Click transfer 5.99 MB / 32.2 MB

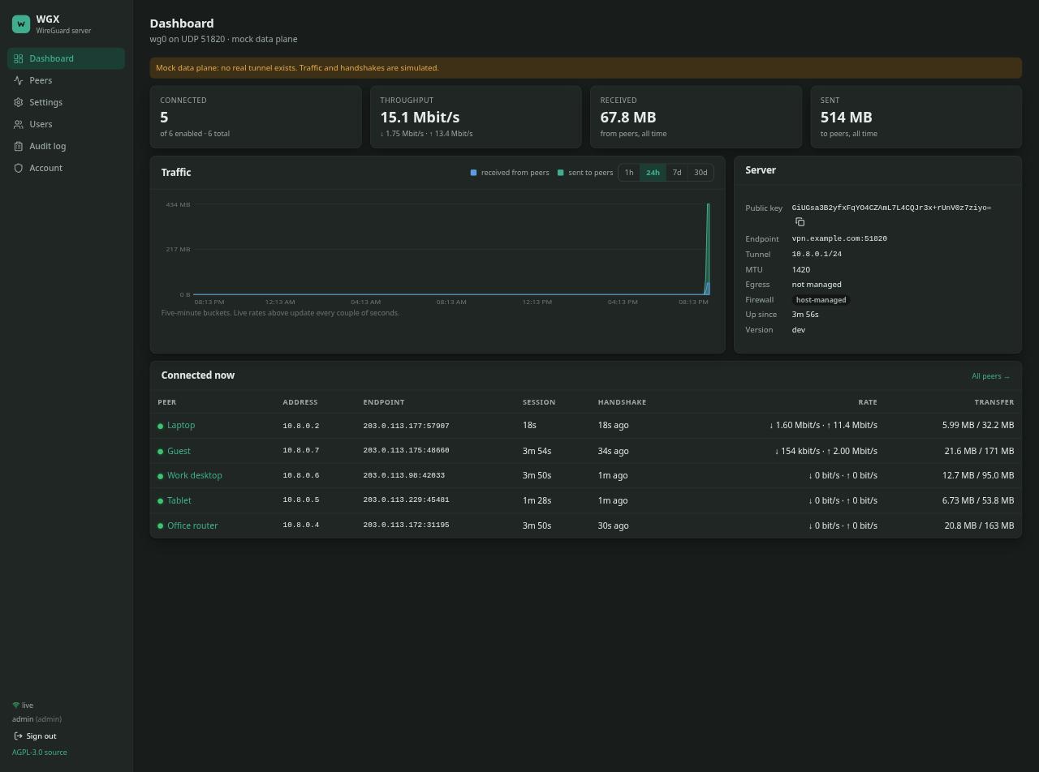(x=978, y=425)
